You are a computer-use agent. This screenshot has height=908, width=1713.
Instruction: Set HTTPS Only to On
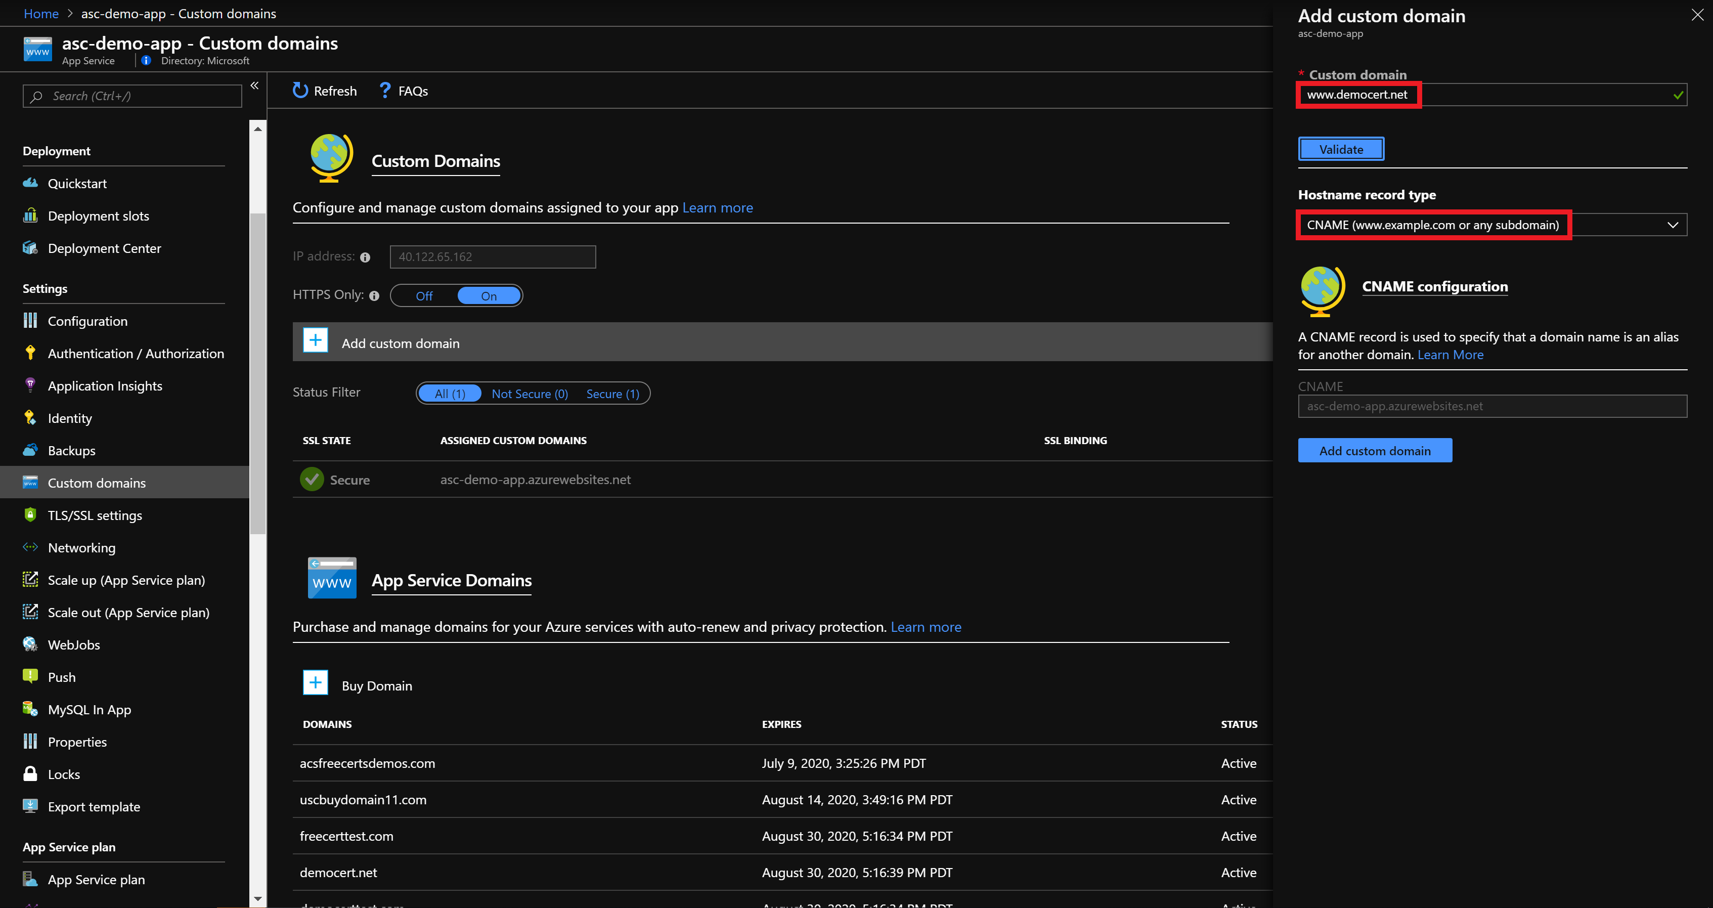[x=489, y=296]
